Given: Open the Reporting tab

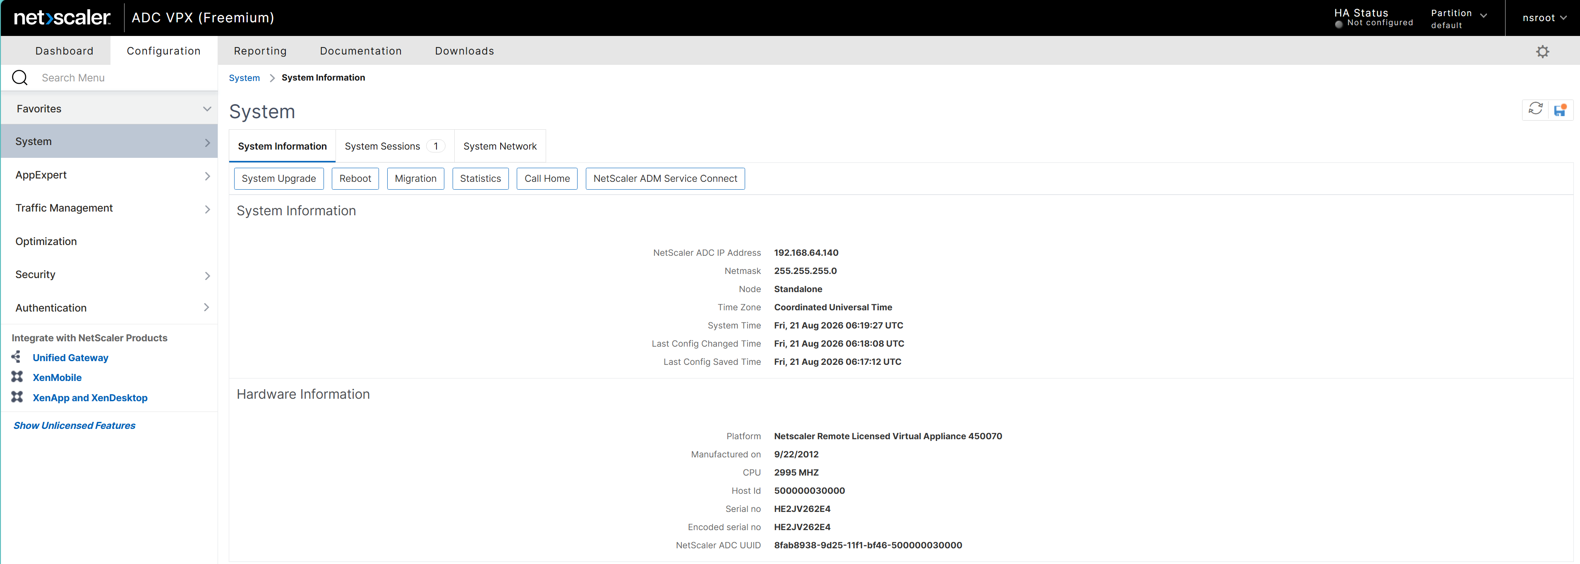Looking at the screenshot, I should tap(260, 51).
